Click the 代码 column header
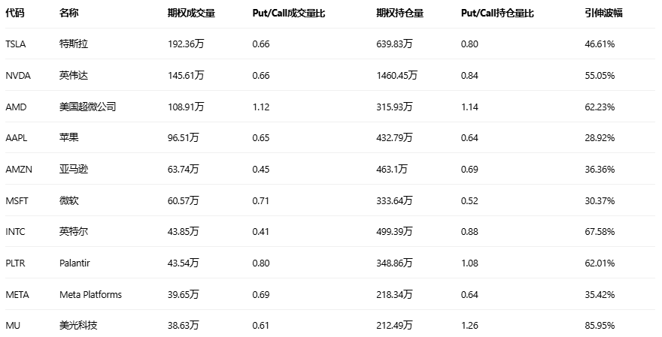This screenshot has height=337, width=662. [14, 14]
